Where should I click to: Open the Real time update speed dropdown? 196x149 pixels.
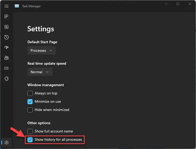(40, 72)
